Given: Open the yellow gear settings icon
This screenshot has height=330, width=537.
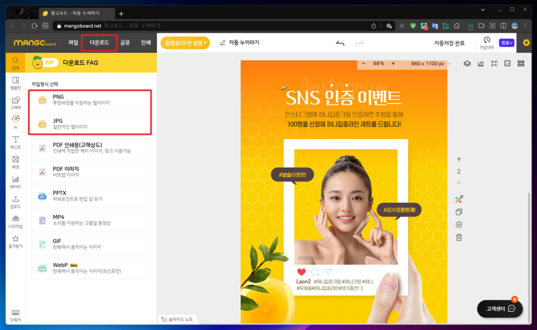Looking at the screenshot, I should click(526, 43).
